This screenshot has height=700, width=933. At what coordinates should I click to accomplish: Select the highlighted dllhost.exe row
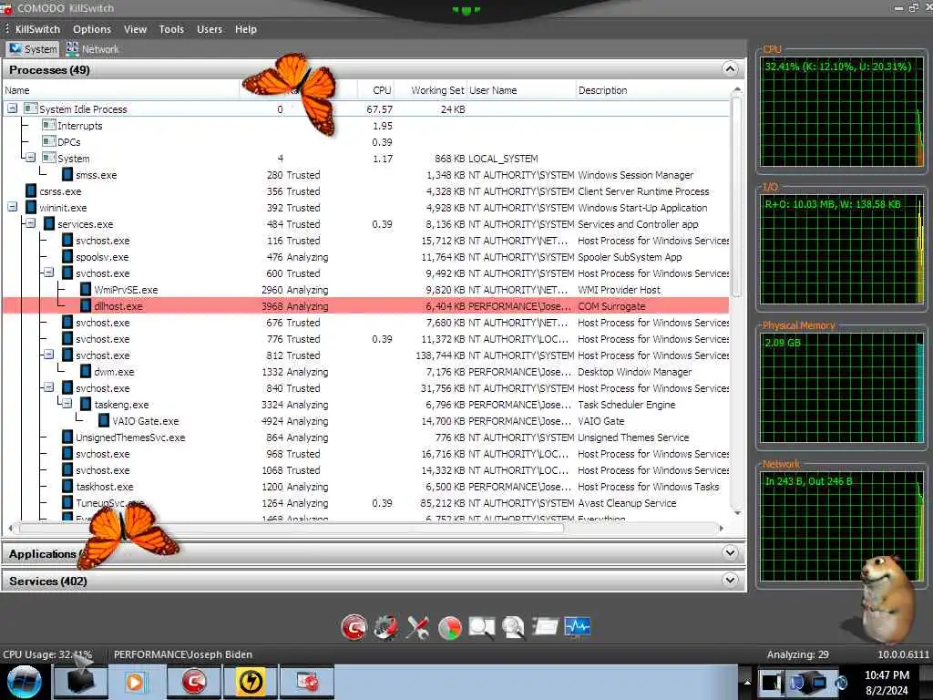366,306
